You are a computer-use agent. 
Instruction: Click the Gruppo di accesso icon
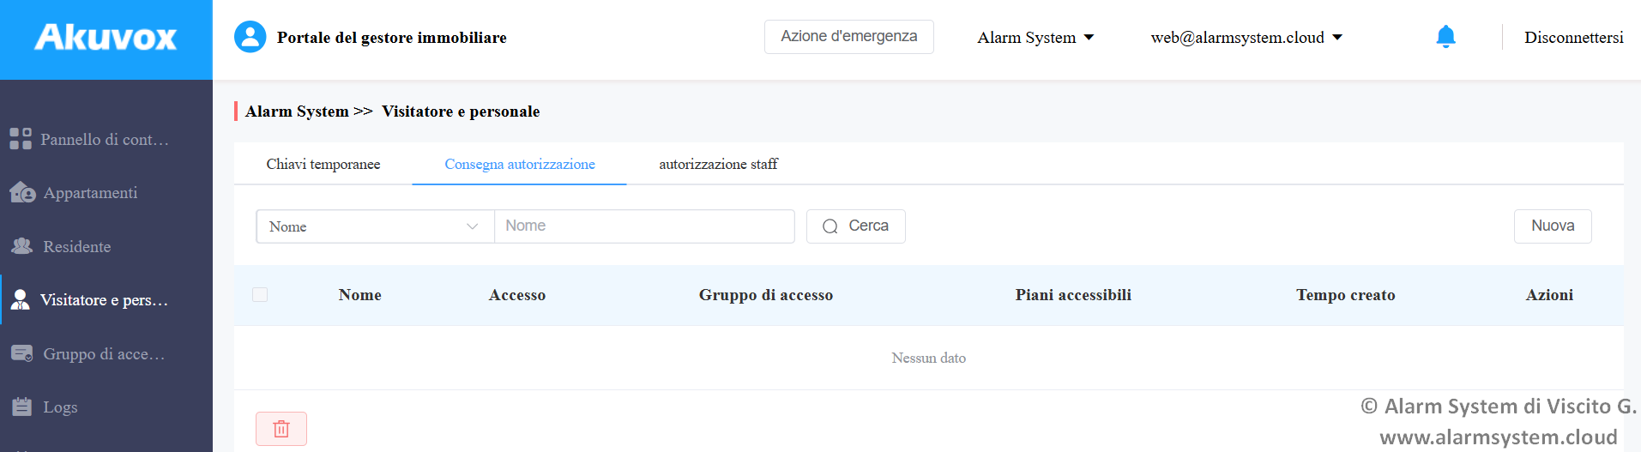pos(22,353)
